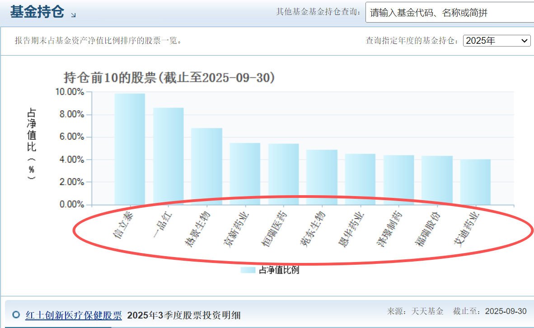Click the 恩华药业 axis label
The width and height of the screenshot is (534, 328).
click(351, 229)
